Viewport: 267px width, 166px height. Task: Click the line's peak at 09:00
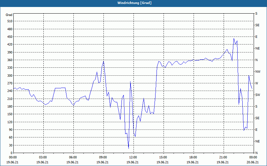(103, 61)
